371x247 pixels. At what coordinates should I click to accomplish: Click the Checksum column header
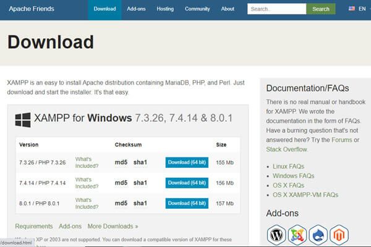(128, 144)
